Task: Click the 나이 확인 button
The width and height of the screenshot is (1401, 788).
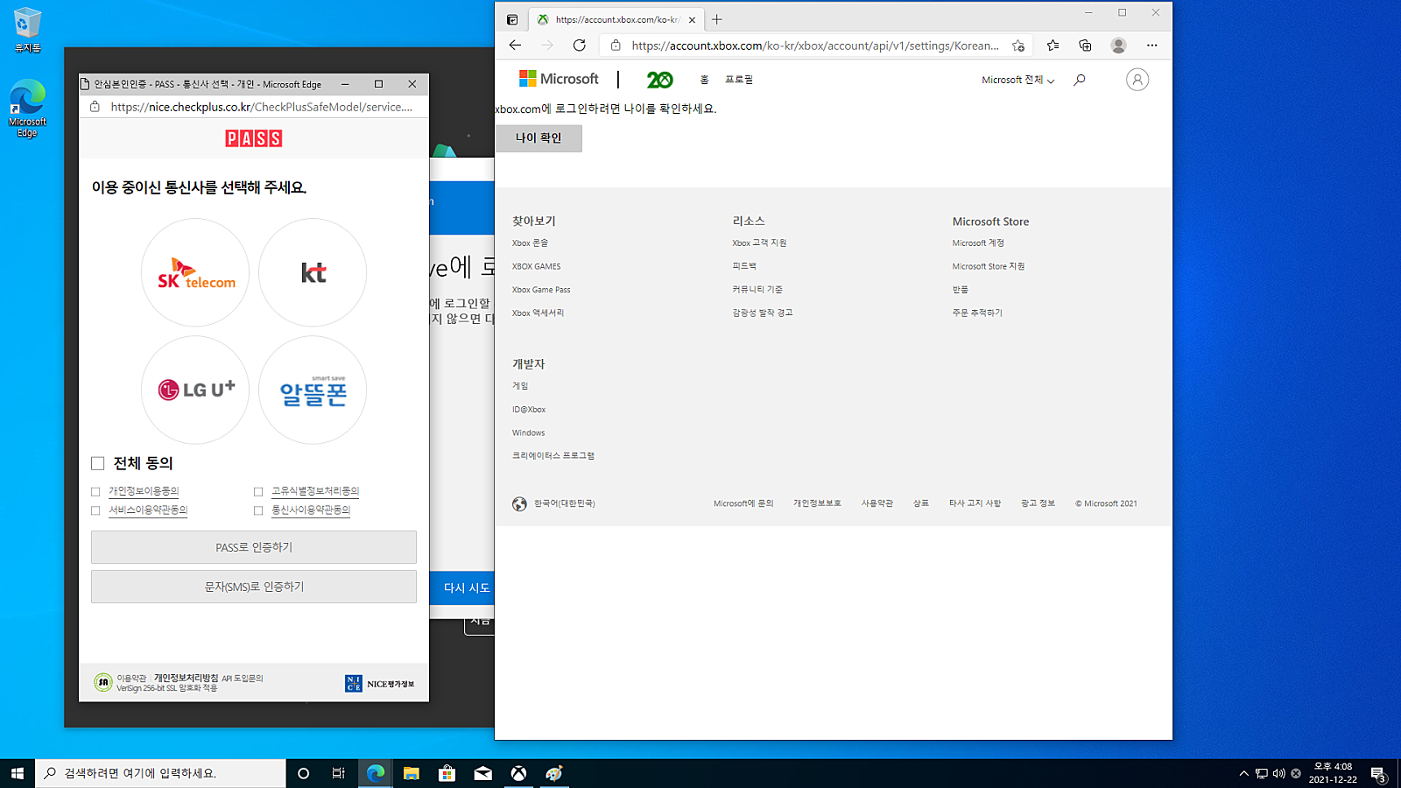Action: pos(539,138)
